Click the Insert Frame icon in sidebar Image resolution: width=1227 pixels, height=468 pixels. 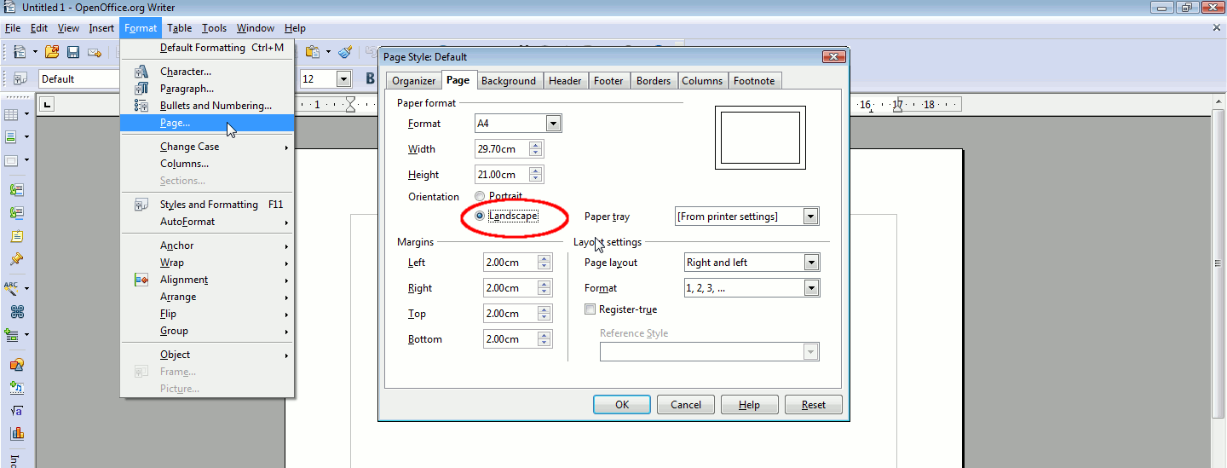tap(12, 160)
